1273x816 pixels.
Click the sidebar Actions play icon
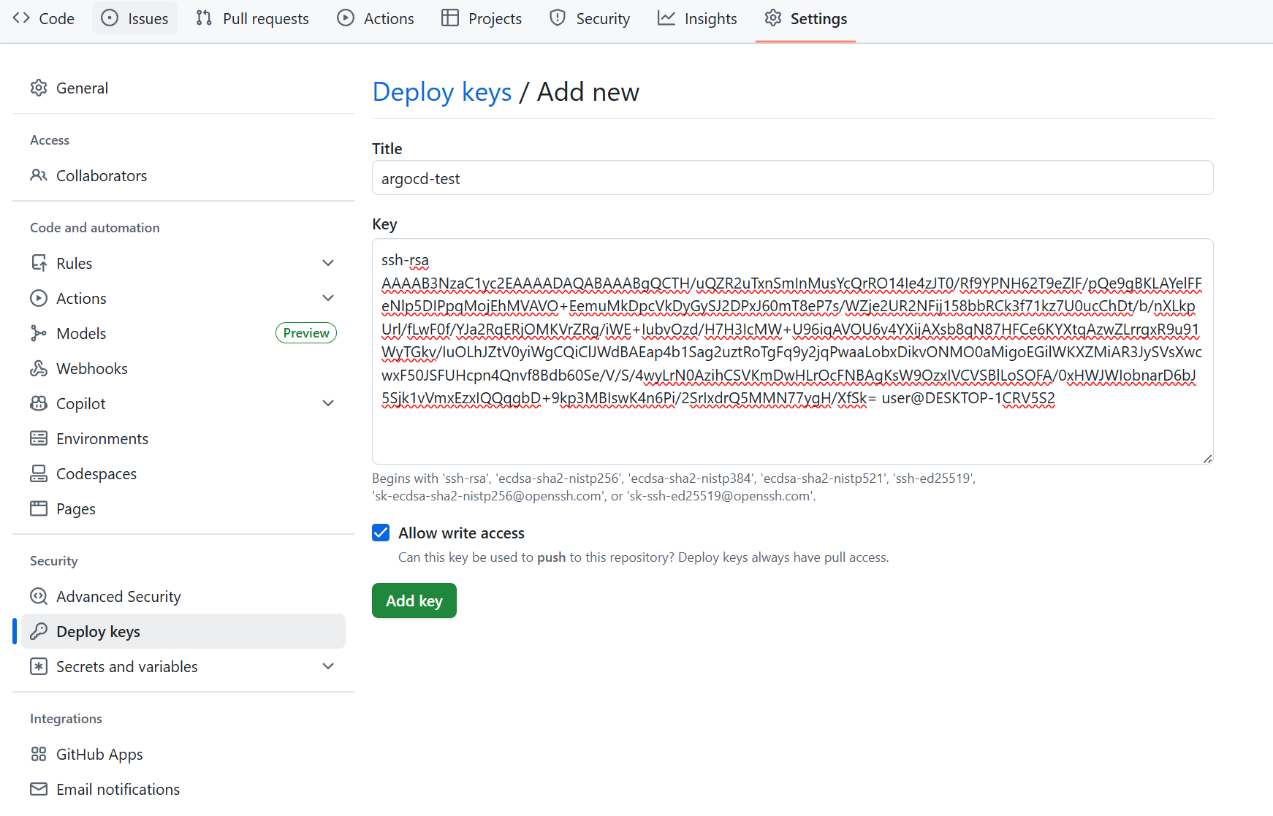(x=39, y=299)
